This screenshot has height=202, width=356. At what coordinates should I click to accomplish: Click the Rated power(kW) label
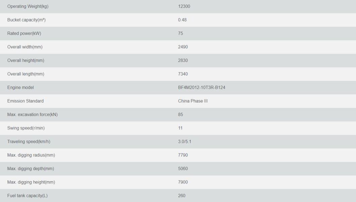point(24,33)
